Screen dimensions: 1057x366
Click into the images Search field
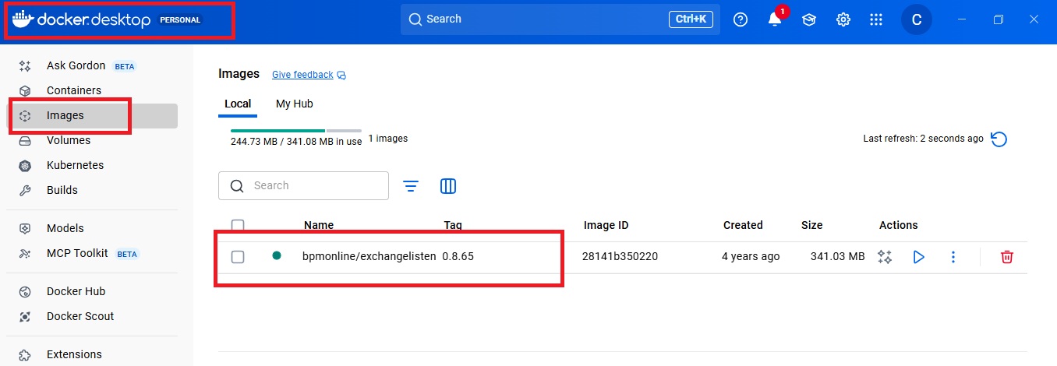(303, 186)
